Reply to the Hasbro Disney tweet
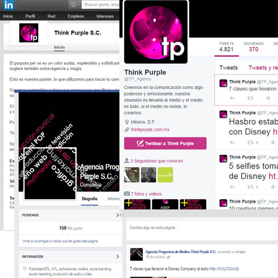The height and width of the screenshot is (278, 278). point(232,142)
